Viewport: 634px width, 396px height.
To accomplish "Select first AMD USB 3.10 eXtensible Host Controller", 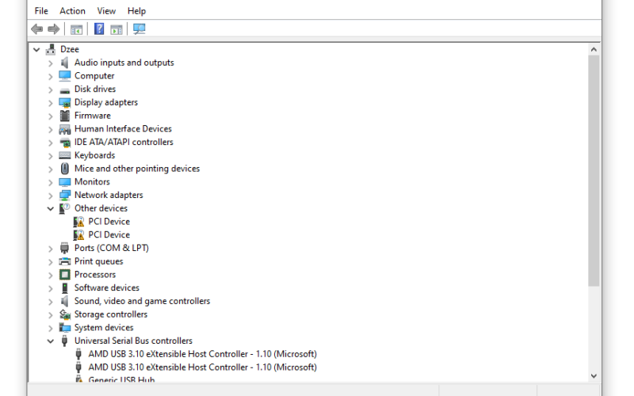I will pos(203,354).
